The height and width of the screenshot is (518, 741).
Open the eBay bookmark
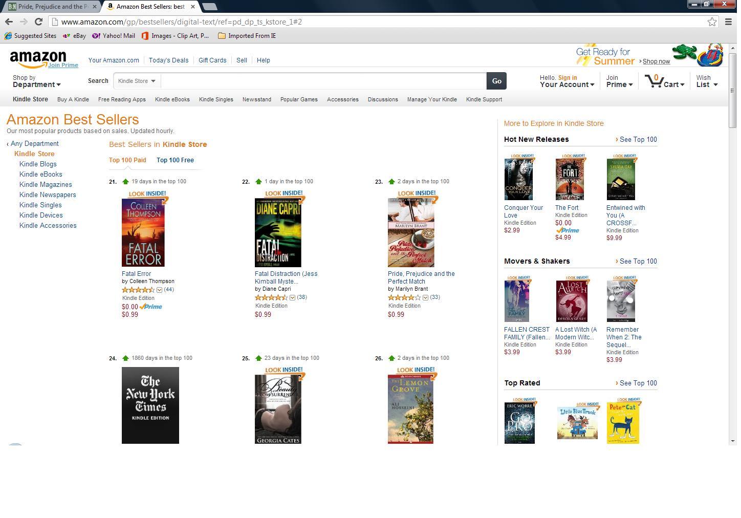(x=74, y=36)
